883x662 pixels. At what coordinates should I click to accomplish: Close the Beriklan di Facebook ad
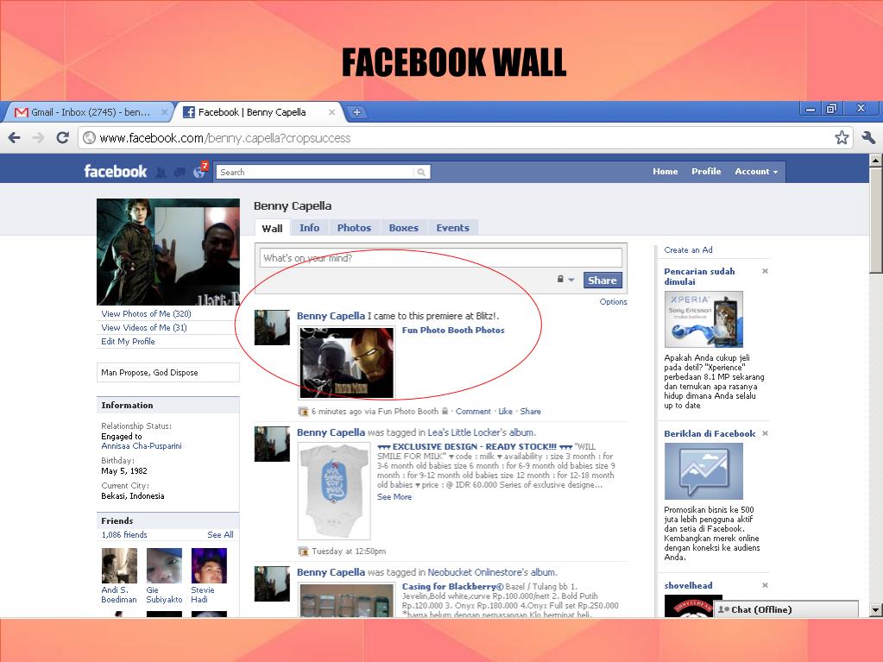coord(765,433)
